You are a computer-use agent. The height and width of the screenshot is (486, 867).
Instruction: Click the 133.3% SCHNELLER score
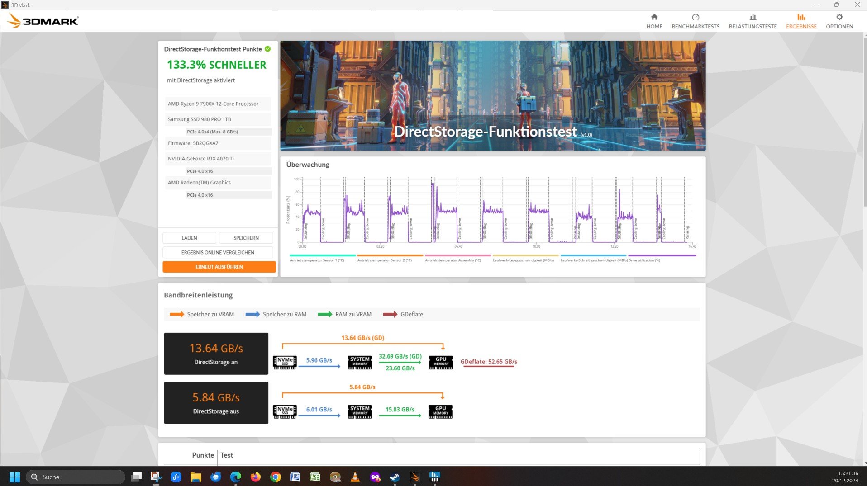[x=217, y=65]
